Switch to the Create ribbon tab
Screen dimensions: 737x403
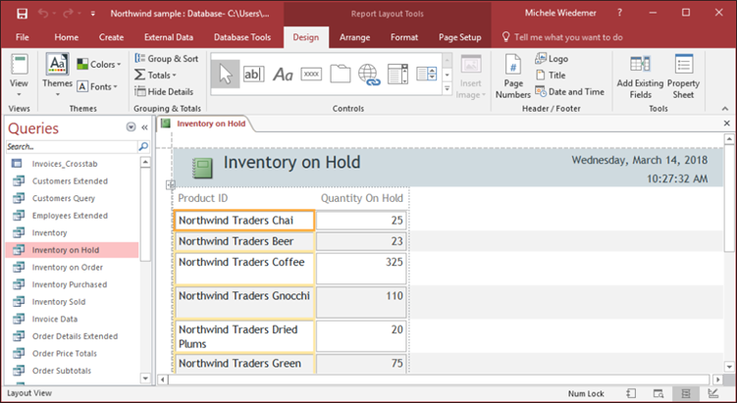pos(112,37)
